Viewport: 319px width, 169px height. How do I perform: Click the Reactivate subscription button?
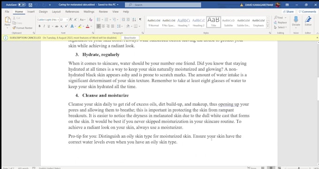130,38
